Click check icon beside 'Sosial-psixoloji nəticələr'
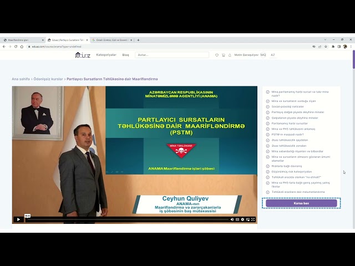Image resolution: width=355 pixels, height=266 pixels. click(267, 106)
